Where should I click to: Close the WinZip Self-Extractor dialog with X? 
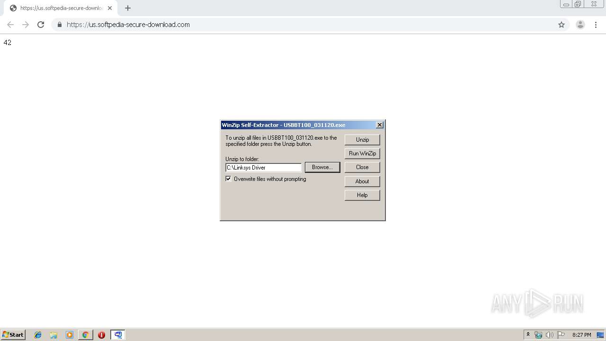(380, 125)
